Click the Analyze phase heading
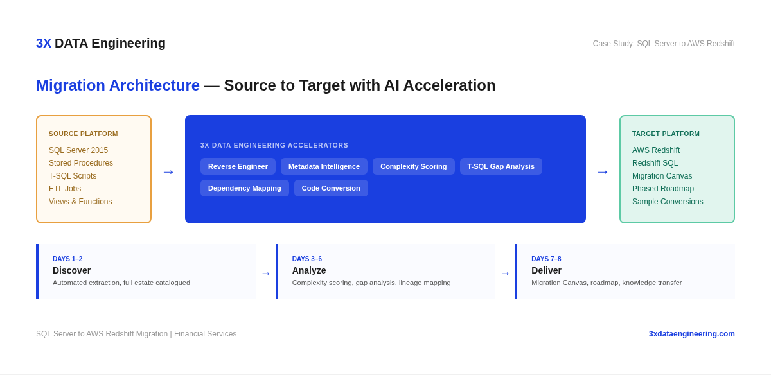 [x=309, y=270]
